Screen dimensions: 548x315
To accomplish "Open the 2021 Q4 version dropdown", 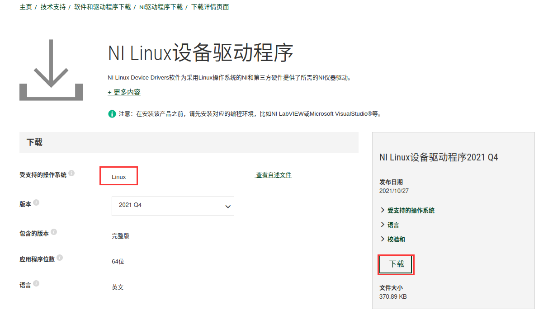I will coord(173,206).
